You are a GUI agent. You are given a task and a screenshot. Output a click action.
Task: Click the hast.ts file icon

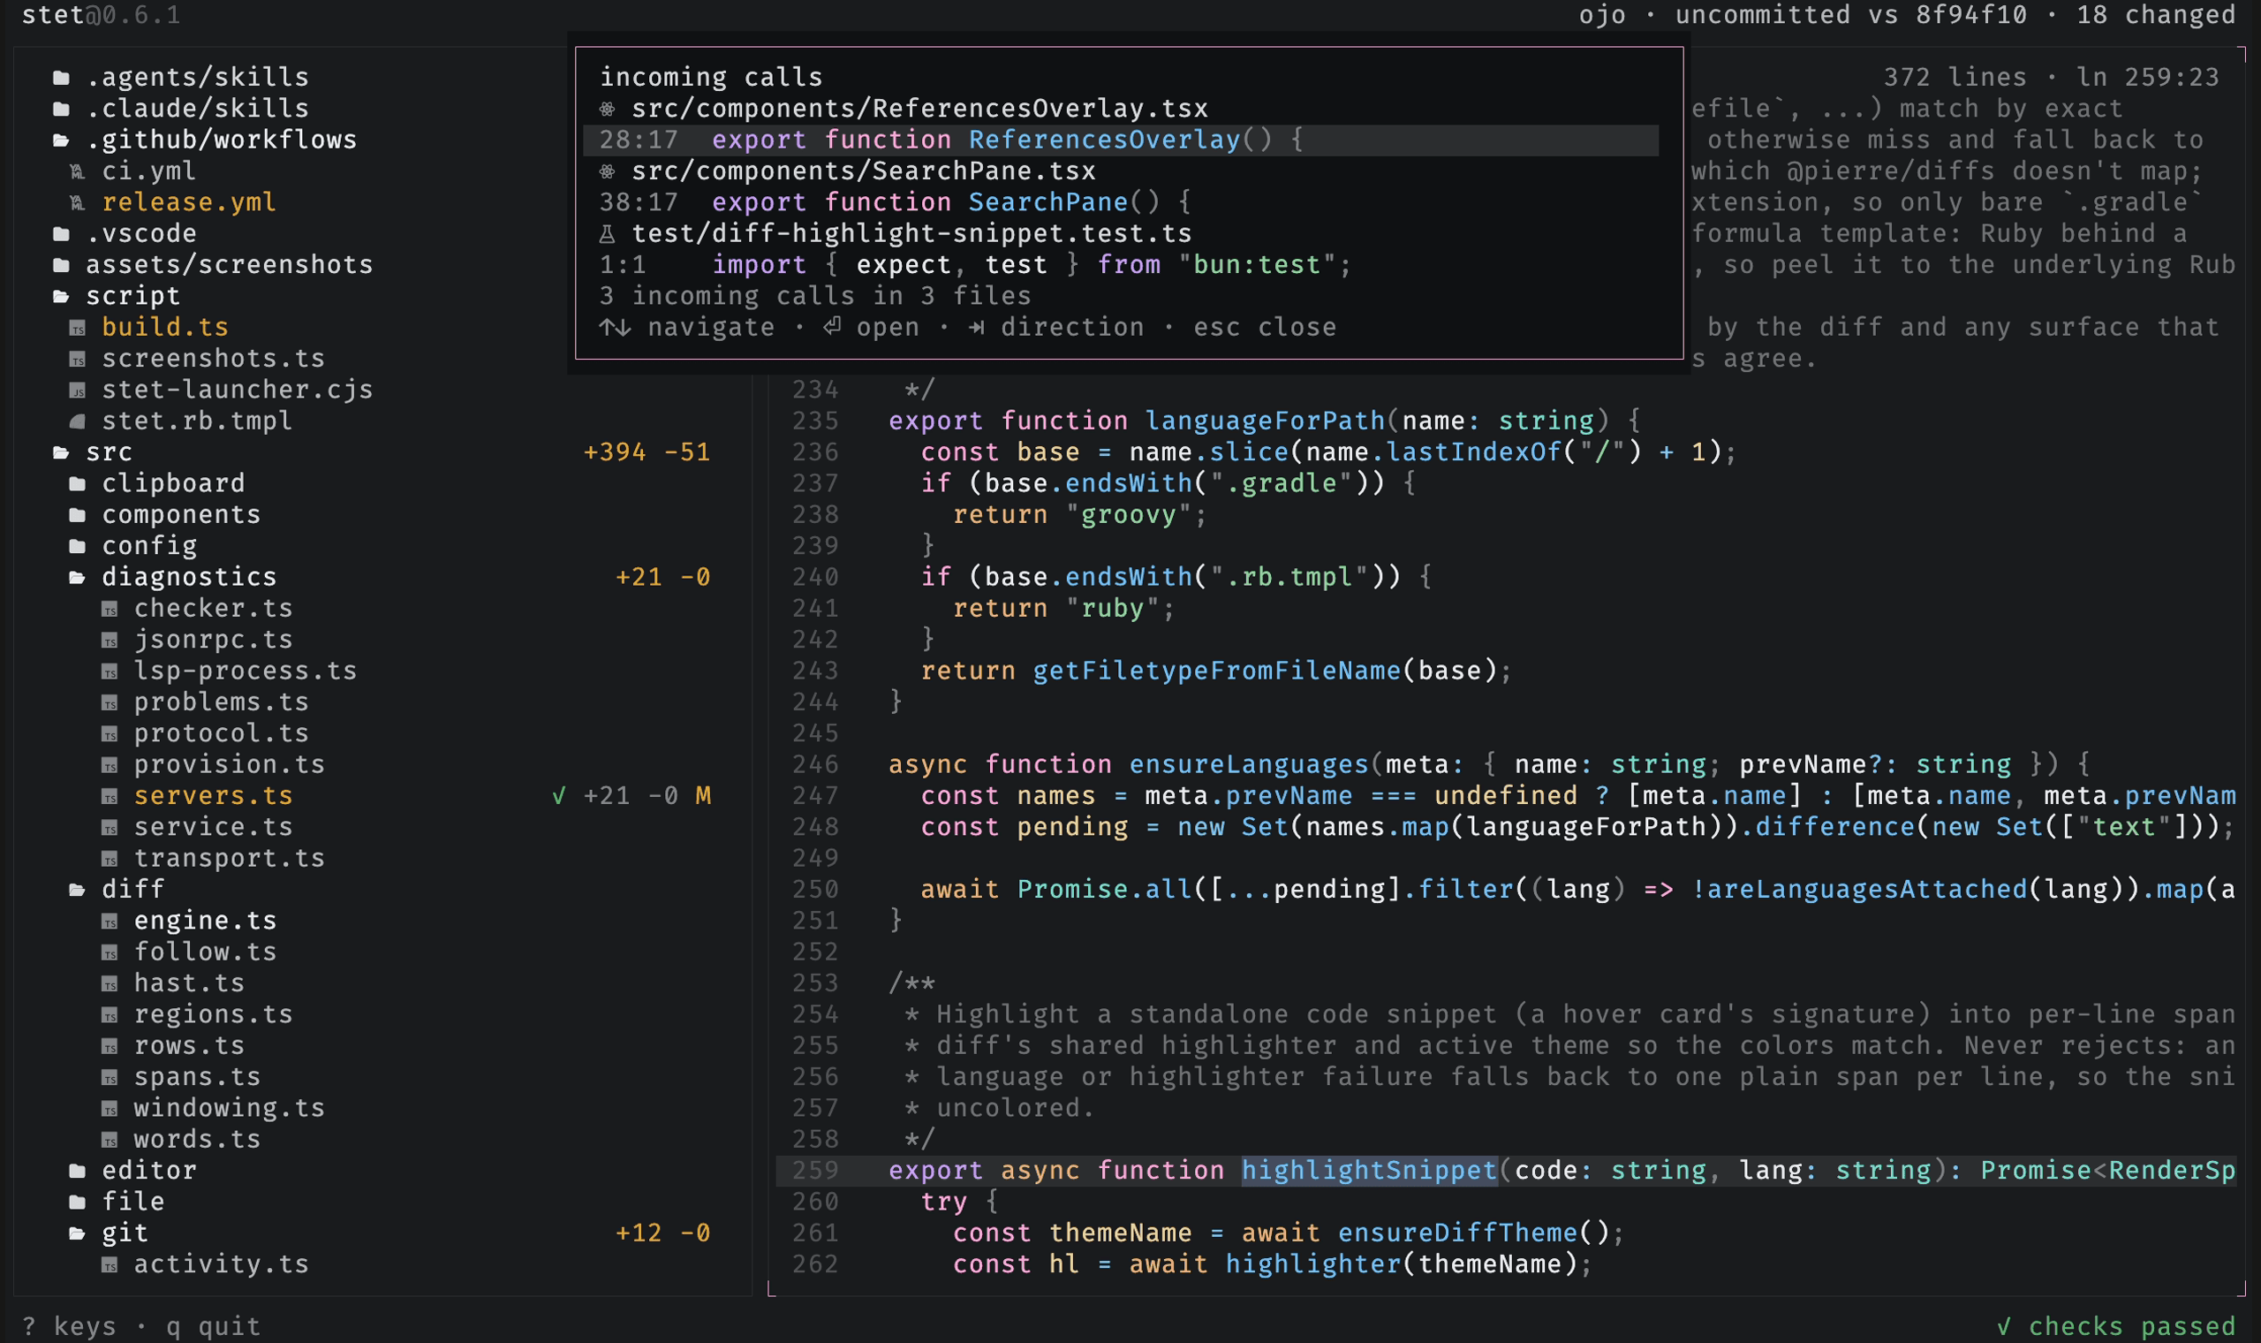coord(110,983)
